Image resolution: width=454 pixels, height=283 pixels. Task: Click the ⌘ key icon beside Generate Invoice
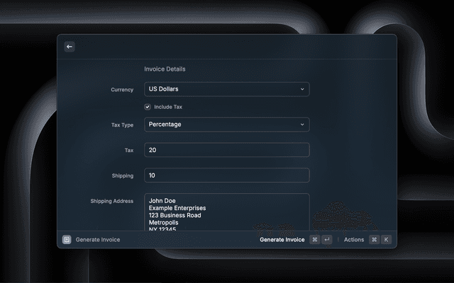[x=315, y=240]
